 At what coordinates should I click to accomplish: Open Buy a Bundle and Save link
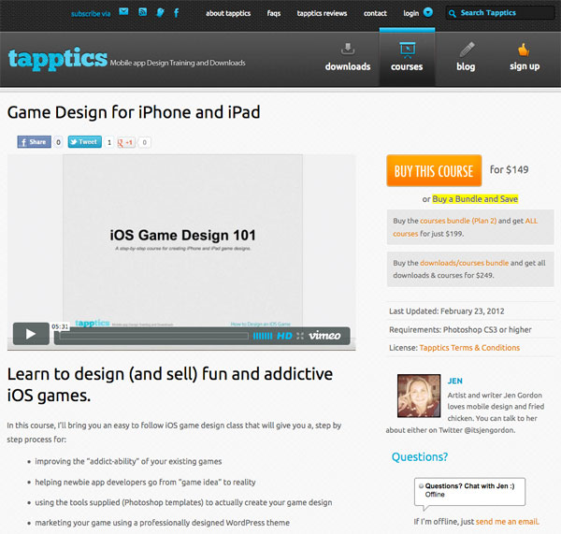tap(475, 199)
